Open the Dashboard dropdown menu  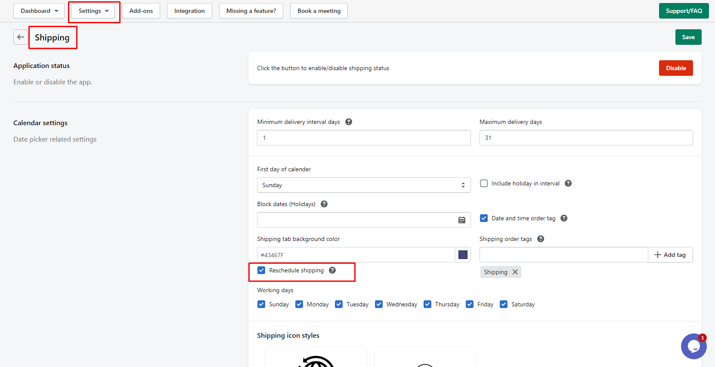(39, 11)
